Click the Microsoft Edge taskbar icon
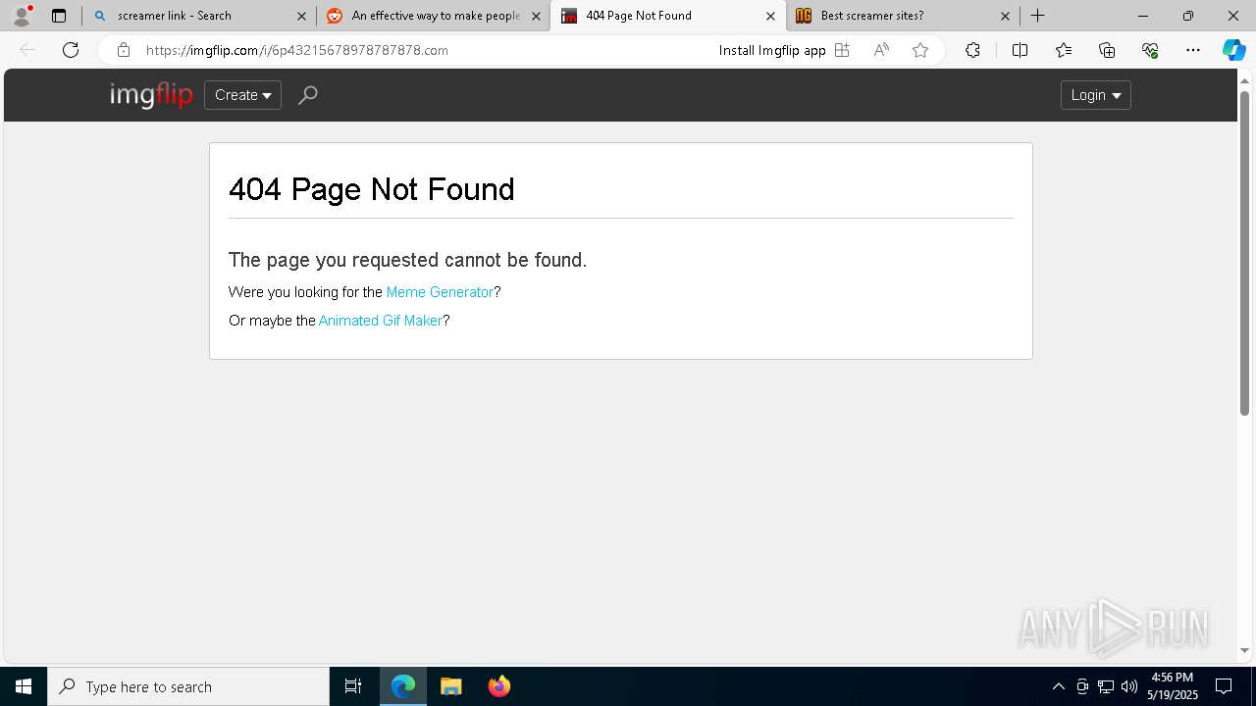 (x=403, y=686)
